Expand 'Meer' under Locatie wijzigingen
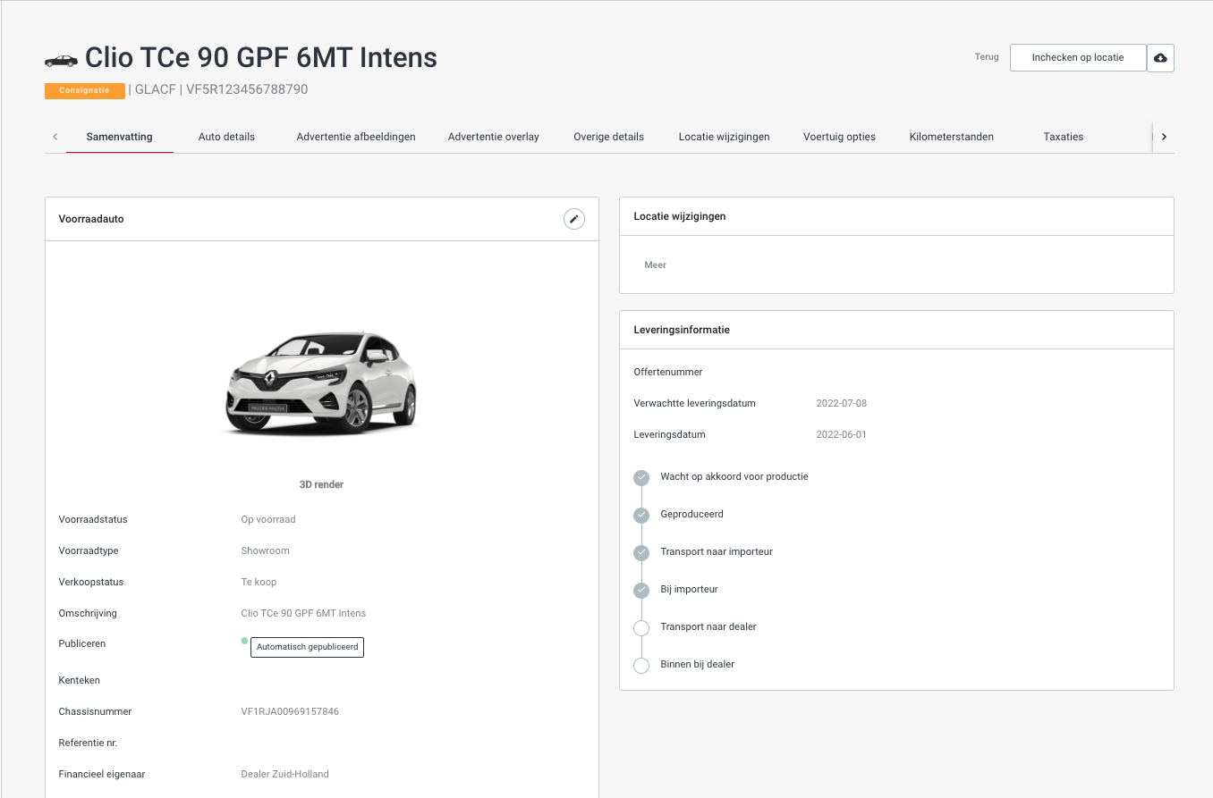The height and width of the screenshot is (798, 1213). pyautogui.click(x=655, y=265)
